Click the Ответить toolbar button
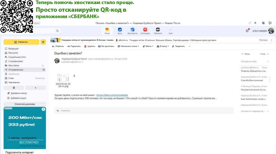 58,46
